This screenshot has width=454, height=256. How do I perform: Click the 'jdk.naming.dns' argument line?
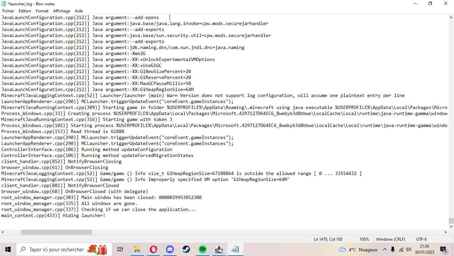coord(123,47)
